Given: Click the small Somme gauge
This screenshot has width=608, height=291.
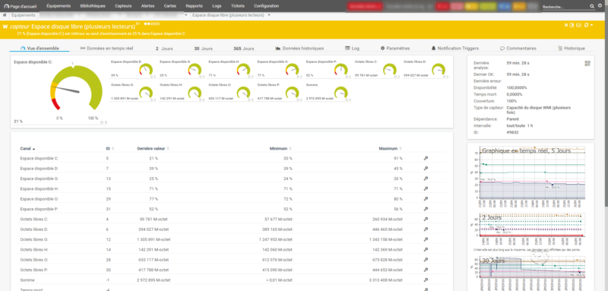Looking at the screenshot, I should (341, 93).
